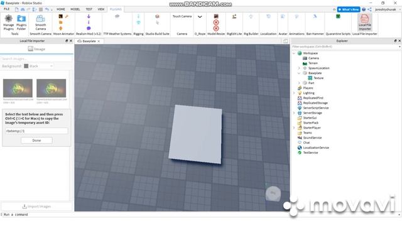Select the Image tab in Local File Importer

(x=36, y=49)
